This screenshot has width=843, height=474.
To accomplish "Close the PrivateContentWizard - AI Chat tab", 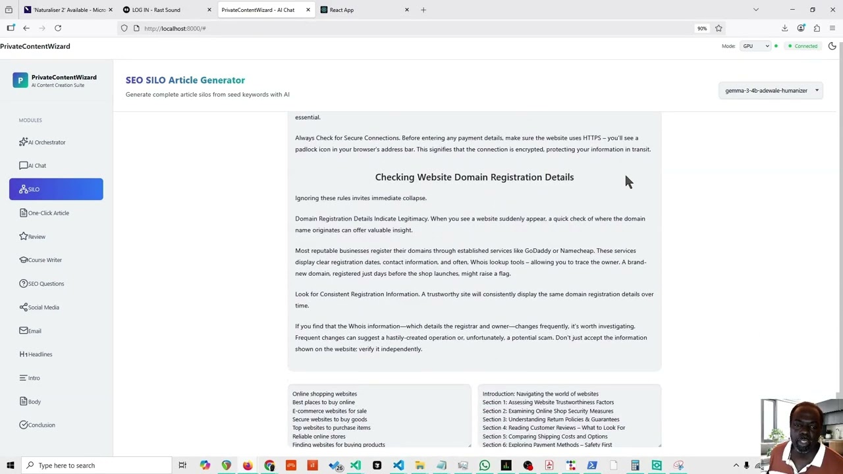I will tap(308, 10).
